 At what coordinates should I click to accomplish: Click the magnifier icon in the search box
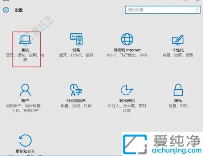[197, 10]
